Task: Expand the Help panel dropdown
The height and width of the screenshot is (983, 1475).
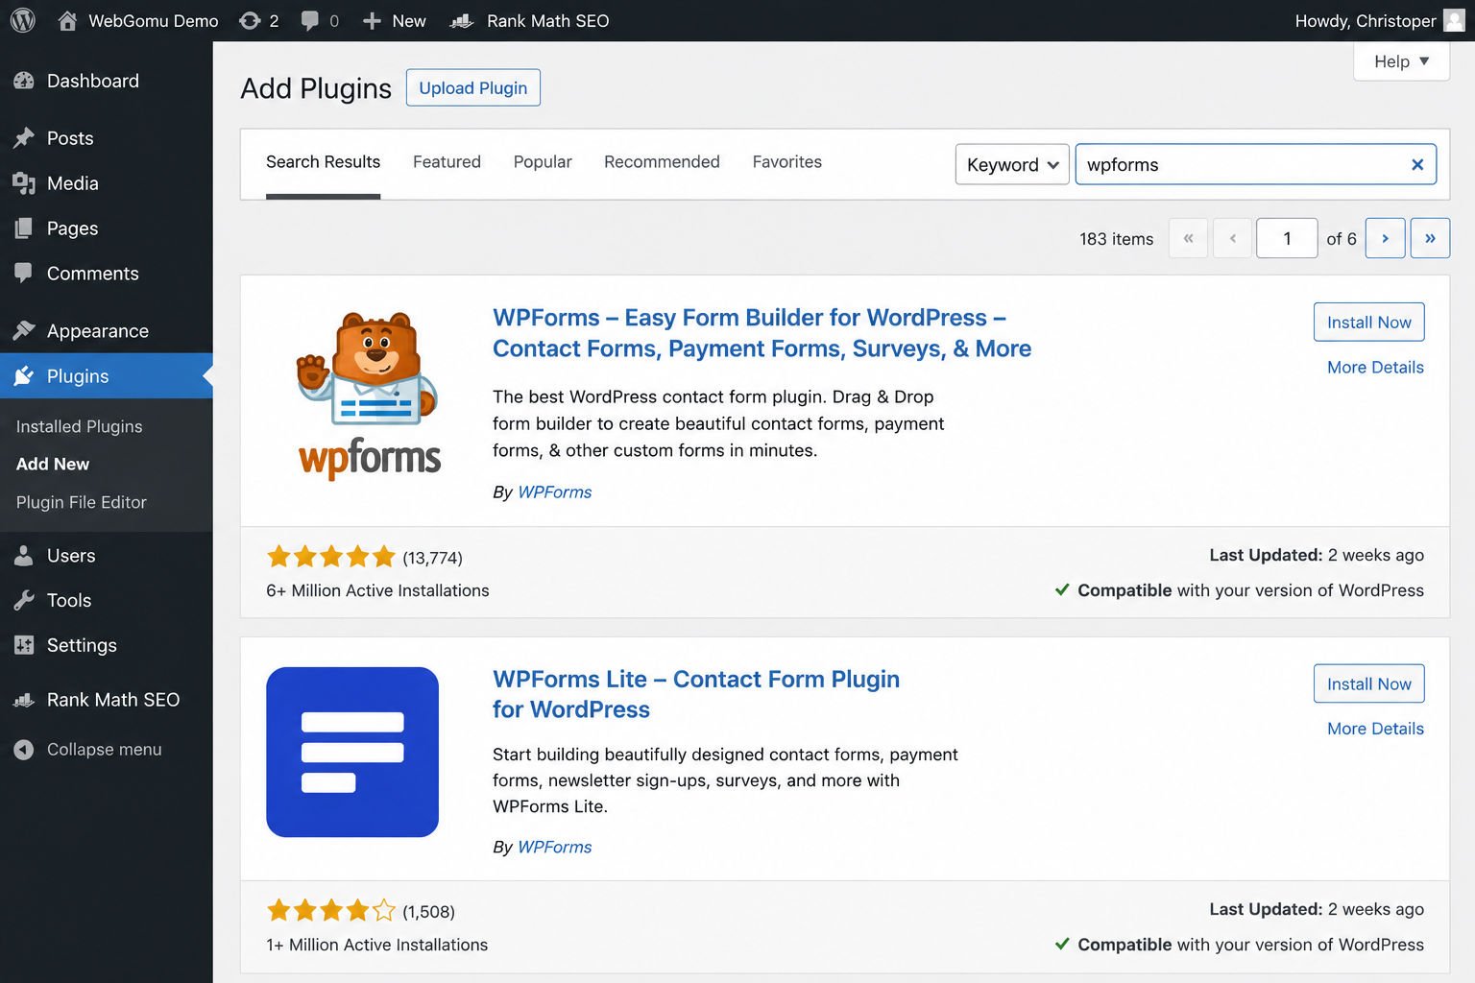Action: pyautogui.click(x=1401, y=61)
